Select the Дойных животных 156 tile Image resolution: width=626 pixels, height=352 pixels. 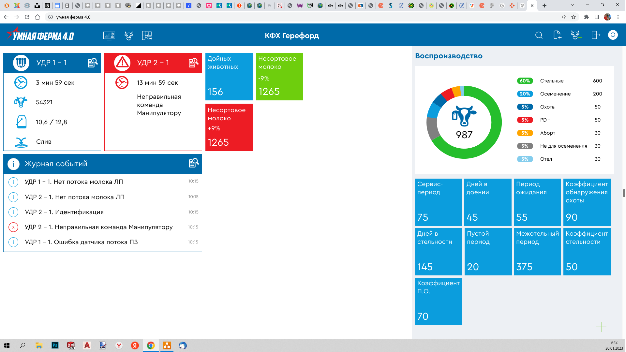point(229,77)
